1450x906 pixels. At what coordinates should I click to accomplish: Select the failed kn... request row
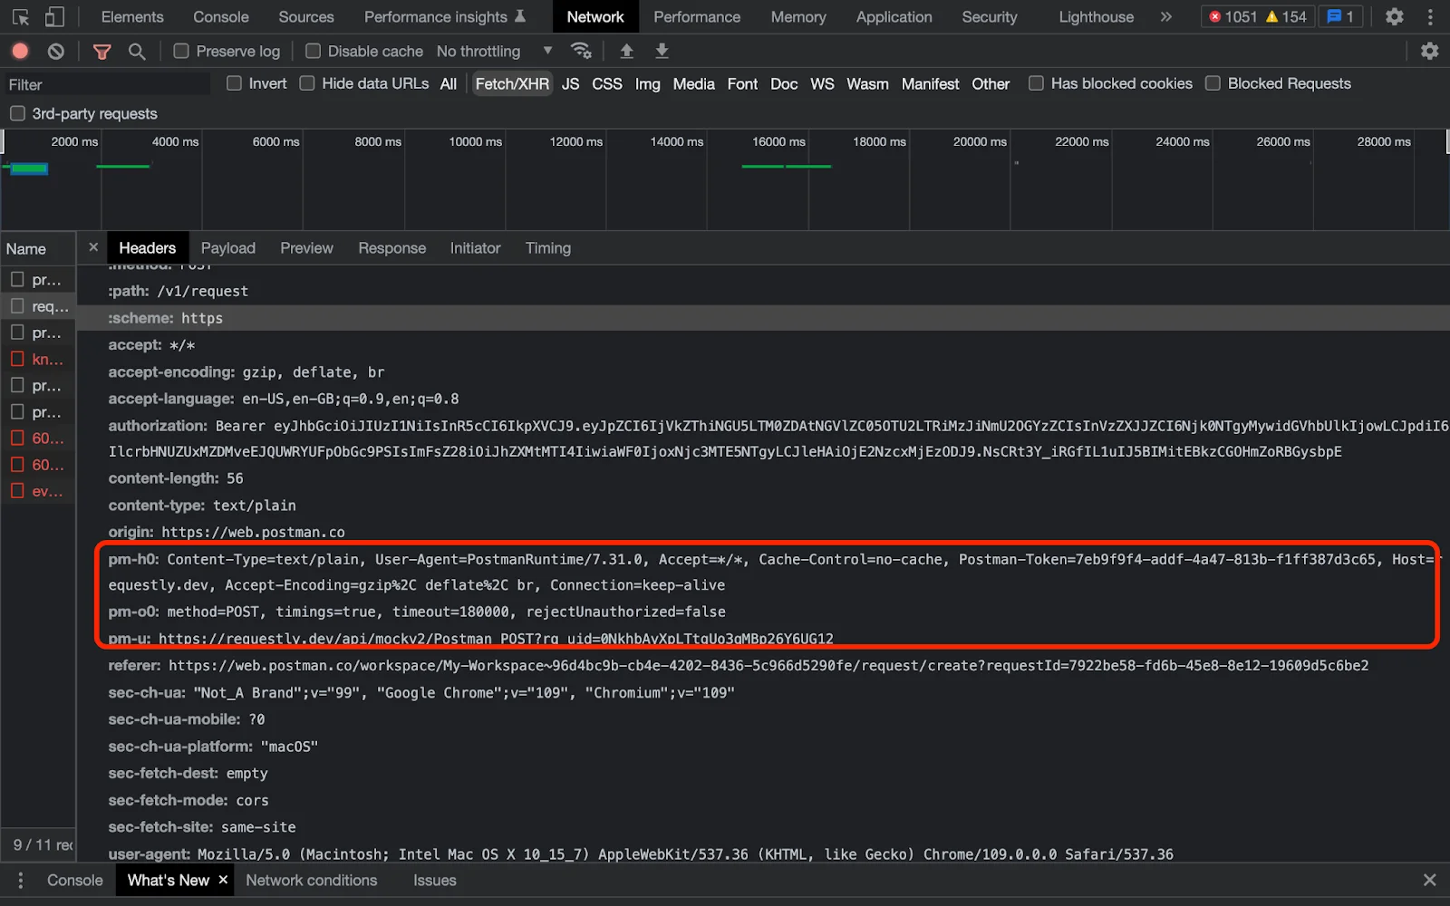(x=38, y=359)
